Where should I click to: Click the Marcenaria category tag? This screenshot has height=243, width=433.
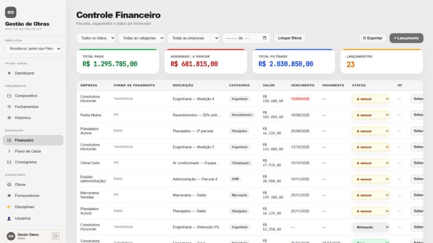coord(239,195)
